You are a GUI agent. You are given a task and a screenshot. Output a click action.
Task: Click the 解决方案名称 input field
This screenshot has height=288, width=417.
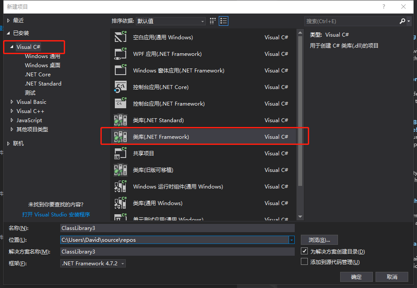point(177,252)
